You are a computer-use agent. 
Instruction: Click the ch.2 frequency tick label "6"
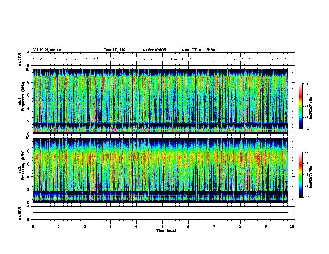(29, 164)
